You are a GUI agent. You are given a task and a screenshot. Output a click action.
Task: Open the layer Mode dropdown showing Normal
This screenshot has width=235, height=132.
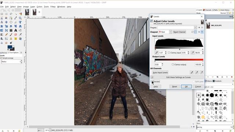pos(228,13)
